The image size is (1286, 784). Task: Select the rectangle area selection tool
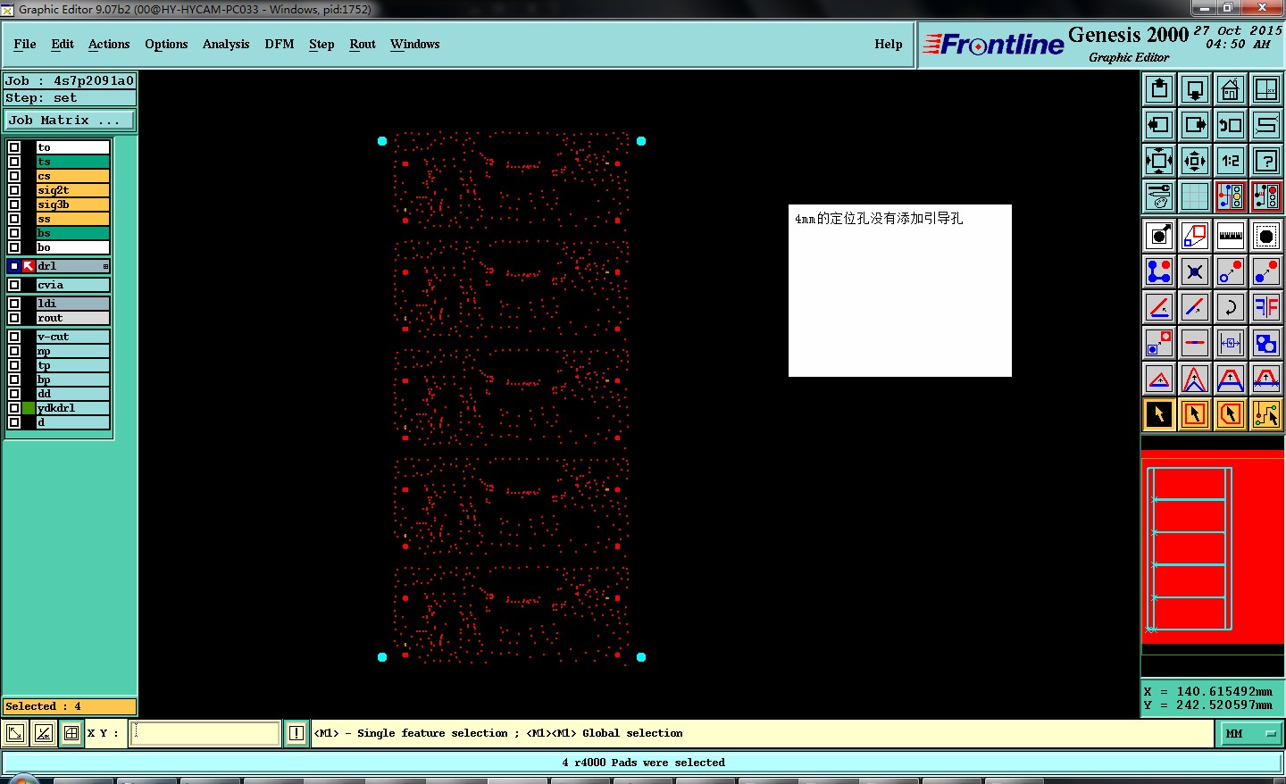click(x=1195, y=414)
